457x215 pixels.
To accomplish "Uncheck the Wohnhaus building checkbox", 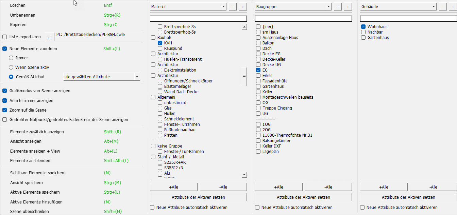I will click(363, 27).
